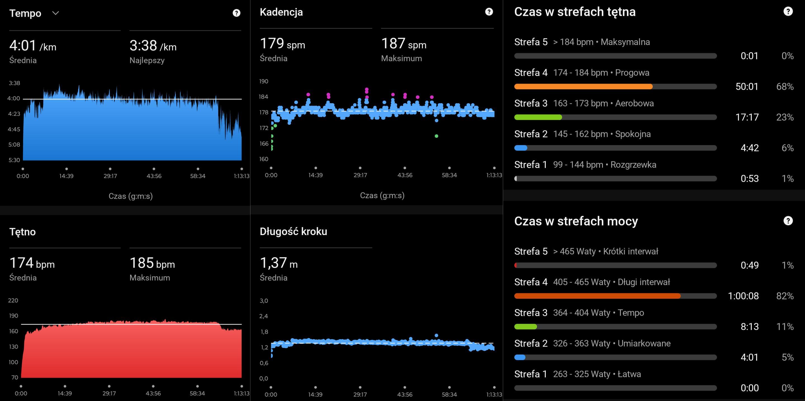Click the Tempo chart title

(25, 13)
